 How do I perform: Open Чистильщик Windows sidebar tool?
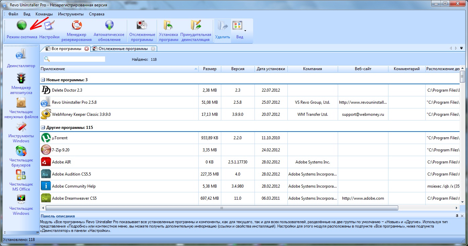coord(21,205)
